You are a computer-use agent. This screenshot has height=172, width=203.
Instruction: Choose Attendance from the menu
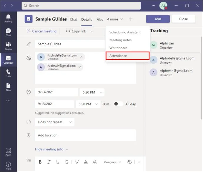point(128,56)
